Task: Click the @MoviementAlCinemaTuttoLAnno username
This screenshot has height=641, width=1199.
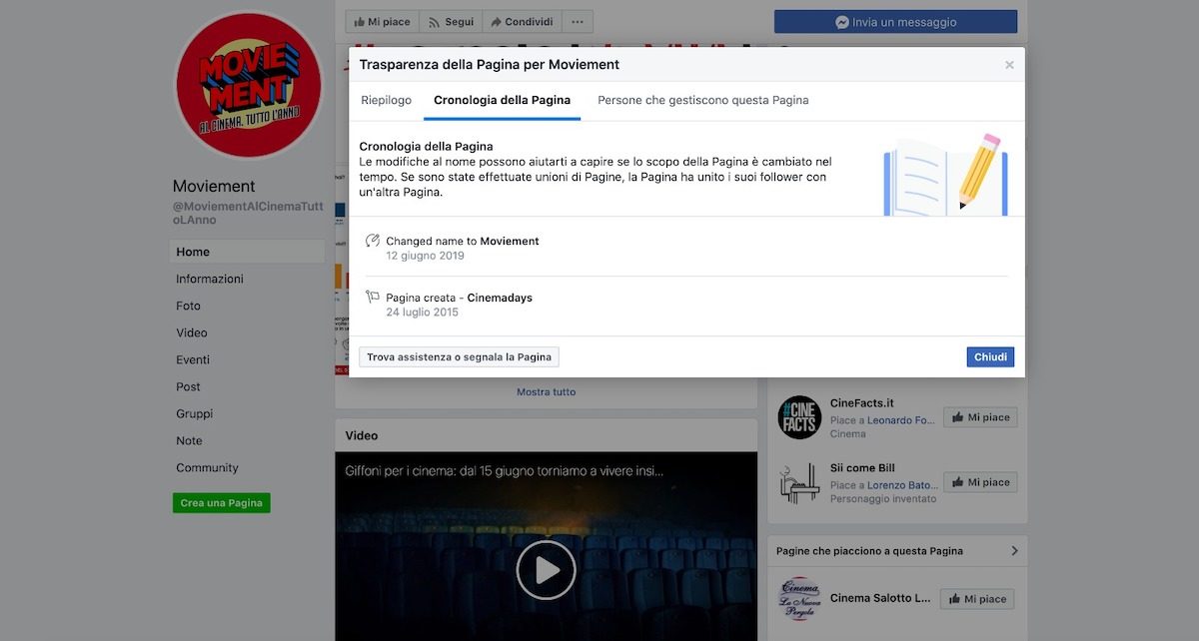Action: click(x=249, y=213)
